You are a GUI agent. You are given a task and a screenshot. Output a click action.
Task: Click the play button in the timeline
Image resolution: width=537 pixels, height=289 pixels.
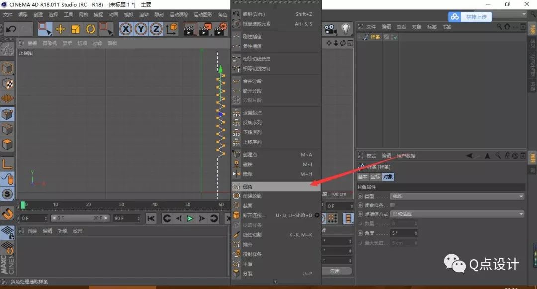point(189,218)
